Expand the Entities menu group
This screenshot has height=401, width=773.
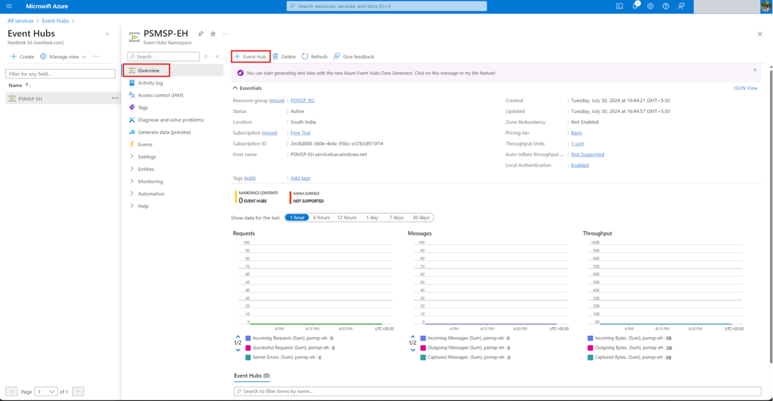[146, 169]
